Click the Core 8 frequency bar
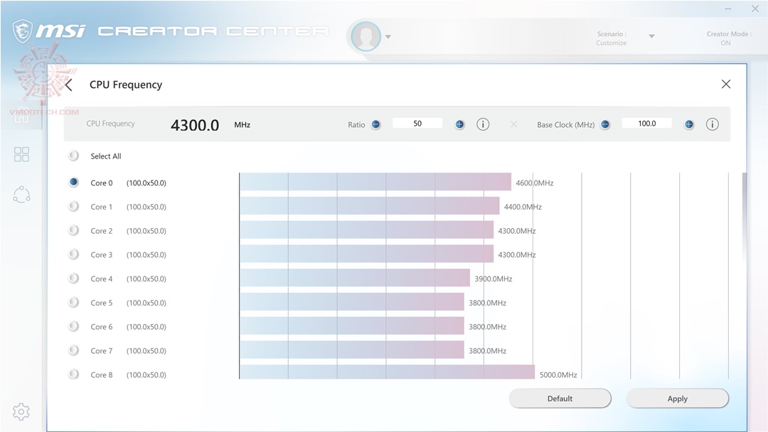 [x=388, y=372]
